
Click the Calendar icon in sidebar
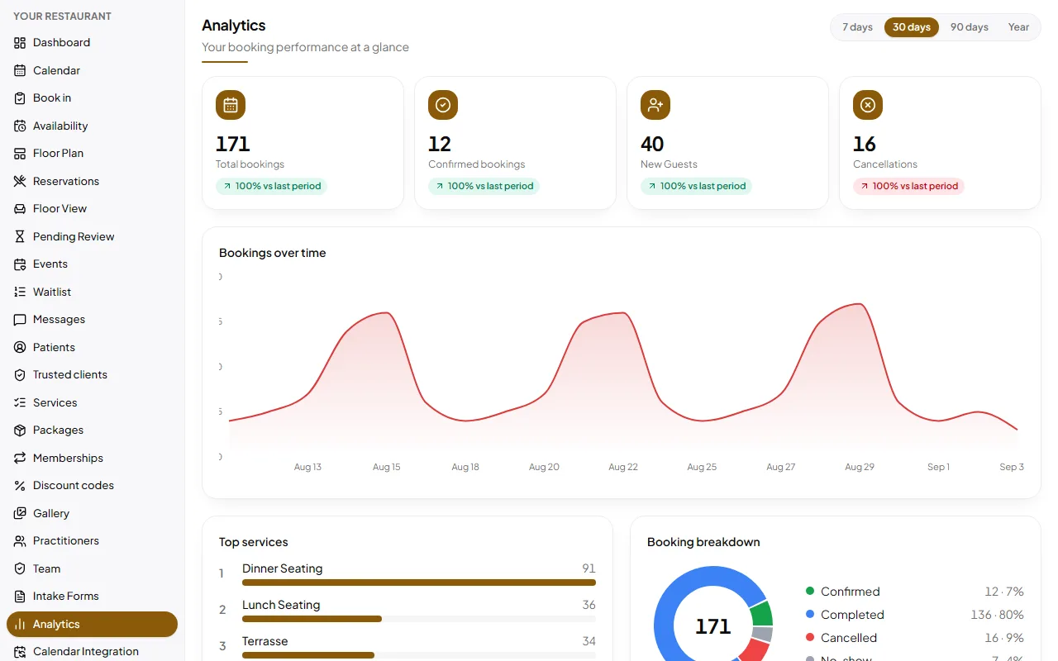pyautogui.click(x=20, y=70)
